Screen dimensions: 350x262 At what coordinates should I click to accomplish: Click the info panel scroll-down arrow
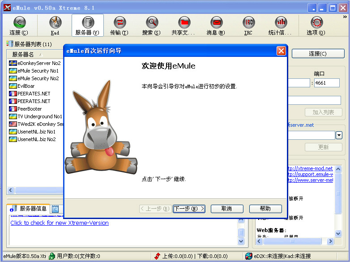[338, 234]
